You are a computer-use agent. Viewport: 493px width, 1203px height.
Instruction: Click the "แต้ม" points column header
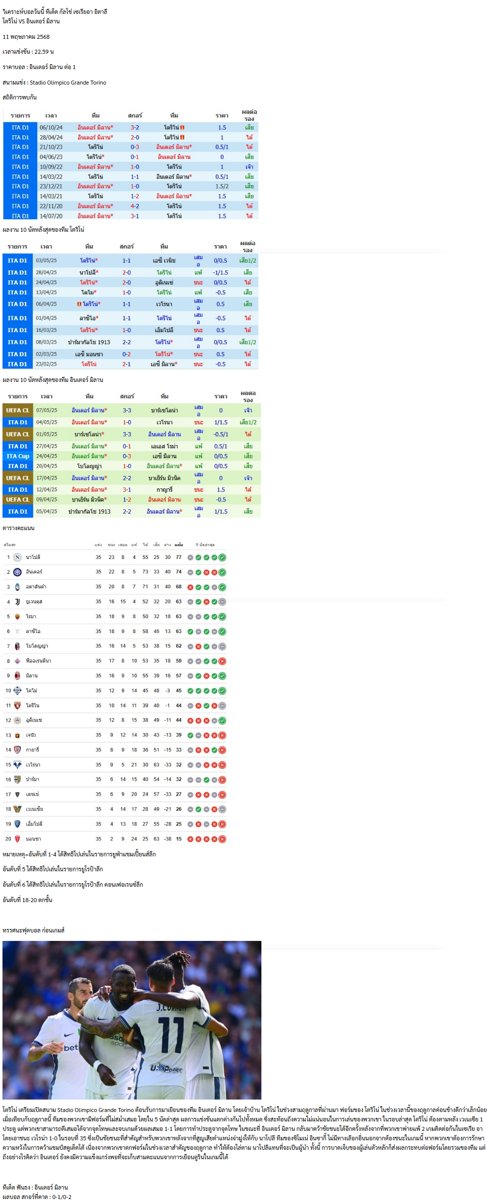[179, 545]
